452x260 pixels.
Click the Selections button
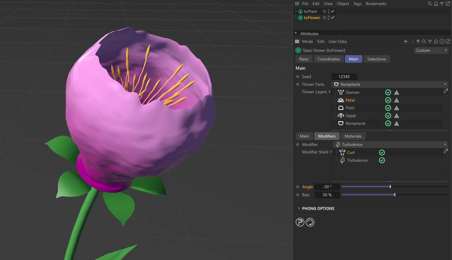tap(377, 59)
